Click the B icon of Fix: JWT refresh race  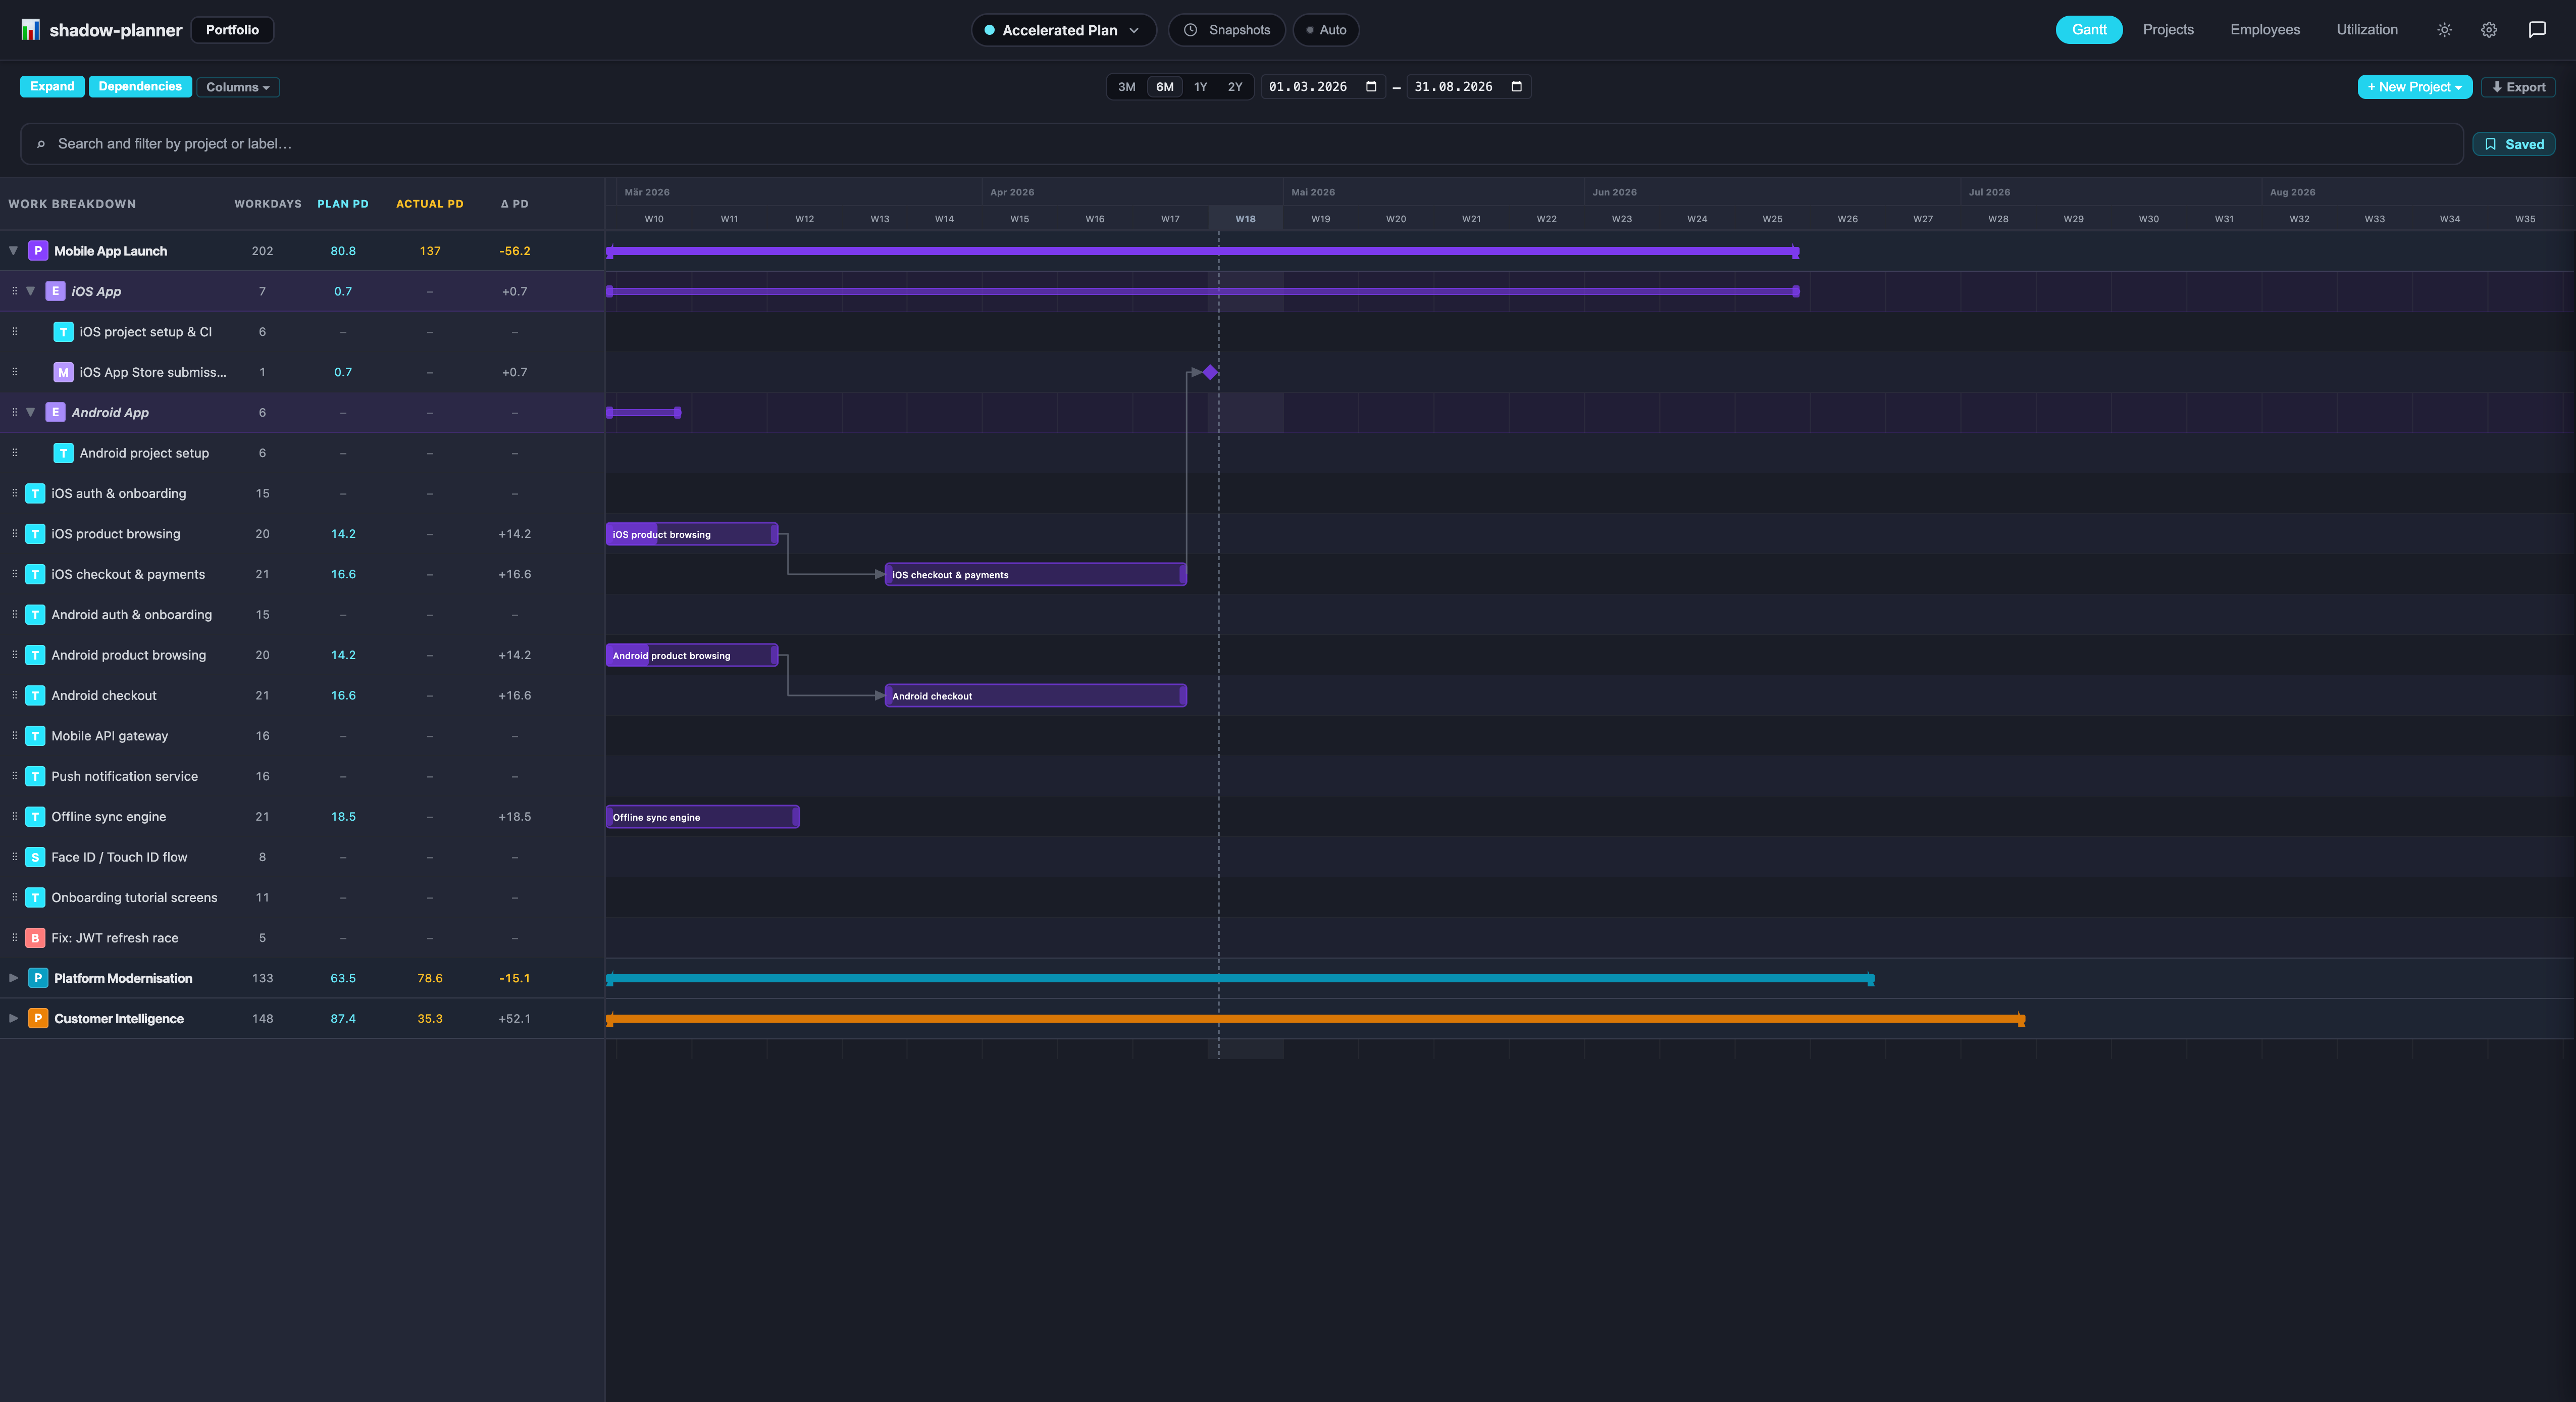35,938
